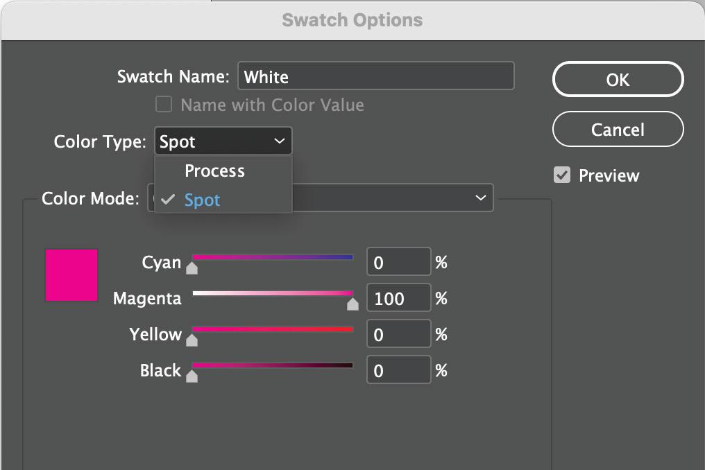
Task: Click the Magenta percentage field
Action: [x=398, y=299]
